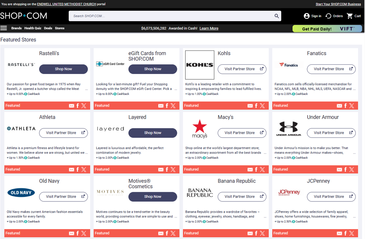The height and width of the screenshot is (239, 365).
Task: Click Motives Cosmetics Shop Now button
Action: [x=153, y=197]
